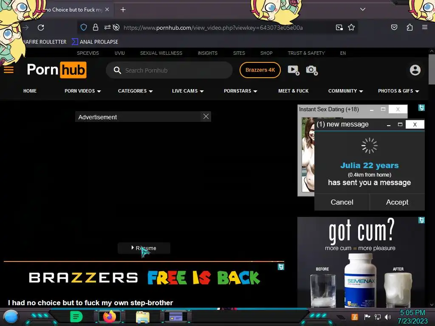Close the Advertisement overlay

point(206,116)
